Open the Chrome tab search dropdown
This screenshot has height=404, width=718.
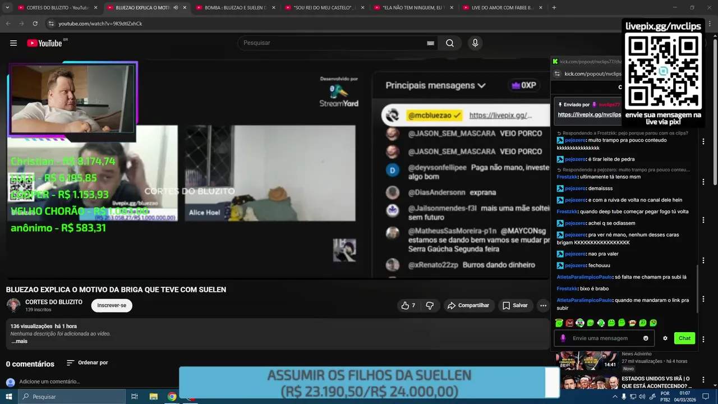7,8
